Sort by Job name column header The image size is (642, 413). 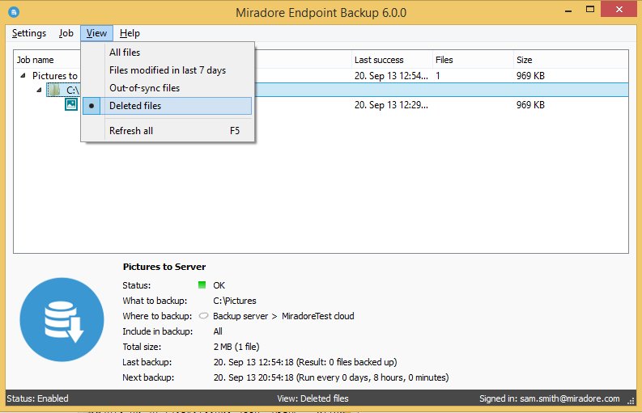[35, 60]
